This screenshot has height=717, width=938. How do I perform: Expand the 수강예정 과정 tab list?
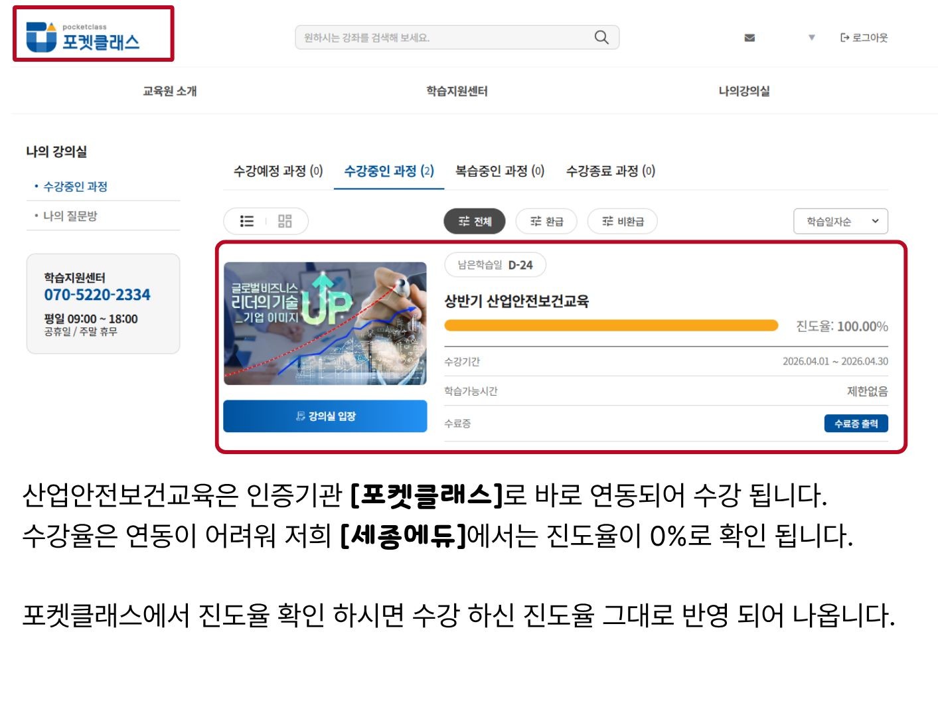coord(277,171)
